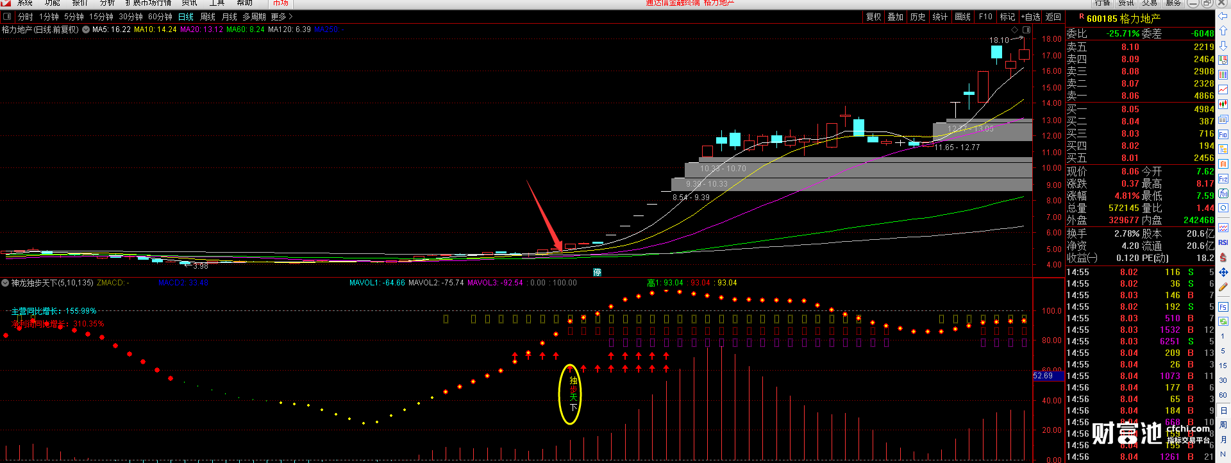This screenshot has height=463, width=1231.
Task: Select the 1分钟 period tab
Action: (49, 17)
